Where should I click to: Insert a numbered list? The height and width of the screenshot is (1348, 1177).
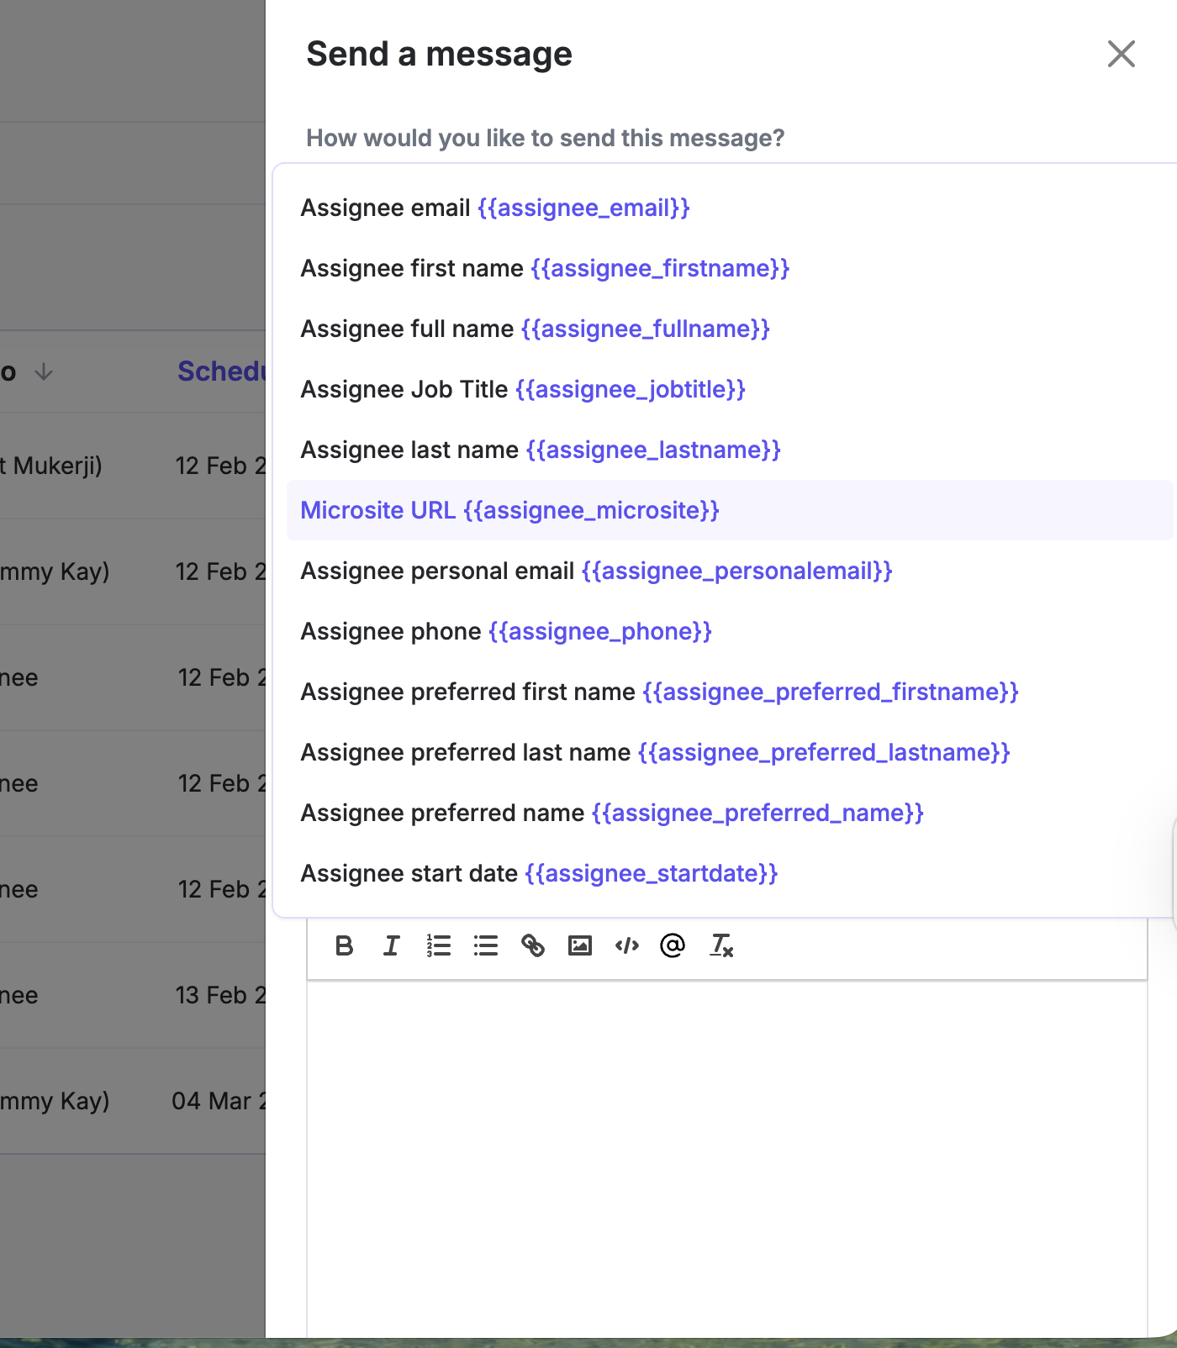pyautogui.click(x=438, y=946)
